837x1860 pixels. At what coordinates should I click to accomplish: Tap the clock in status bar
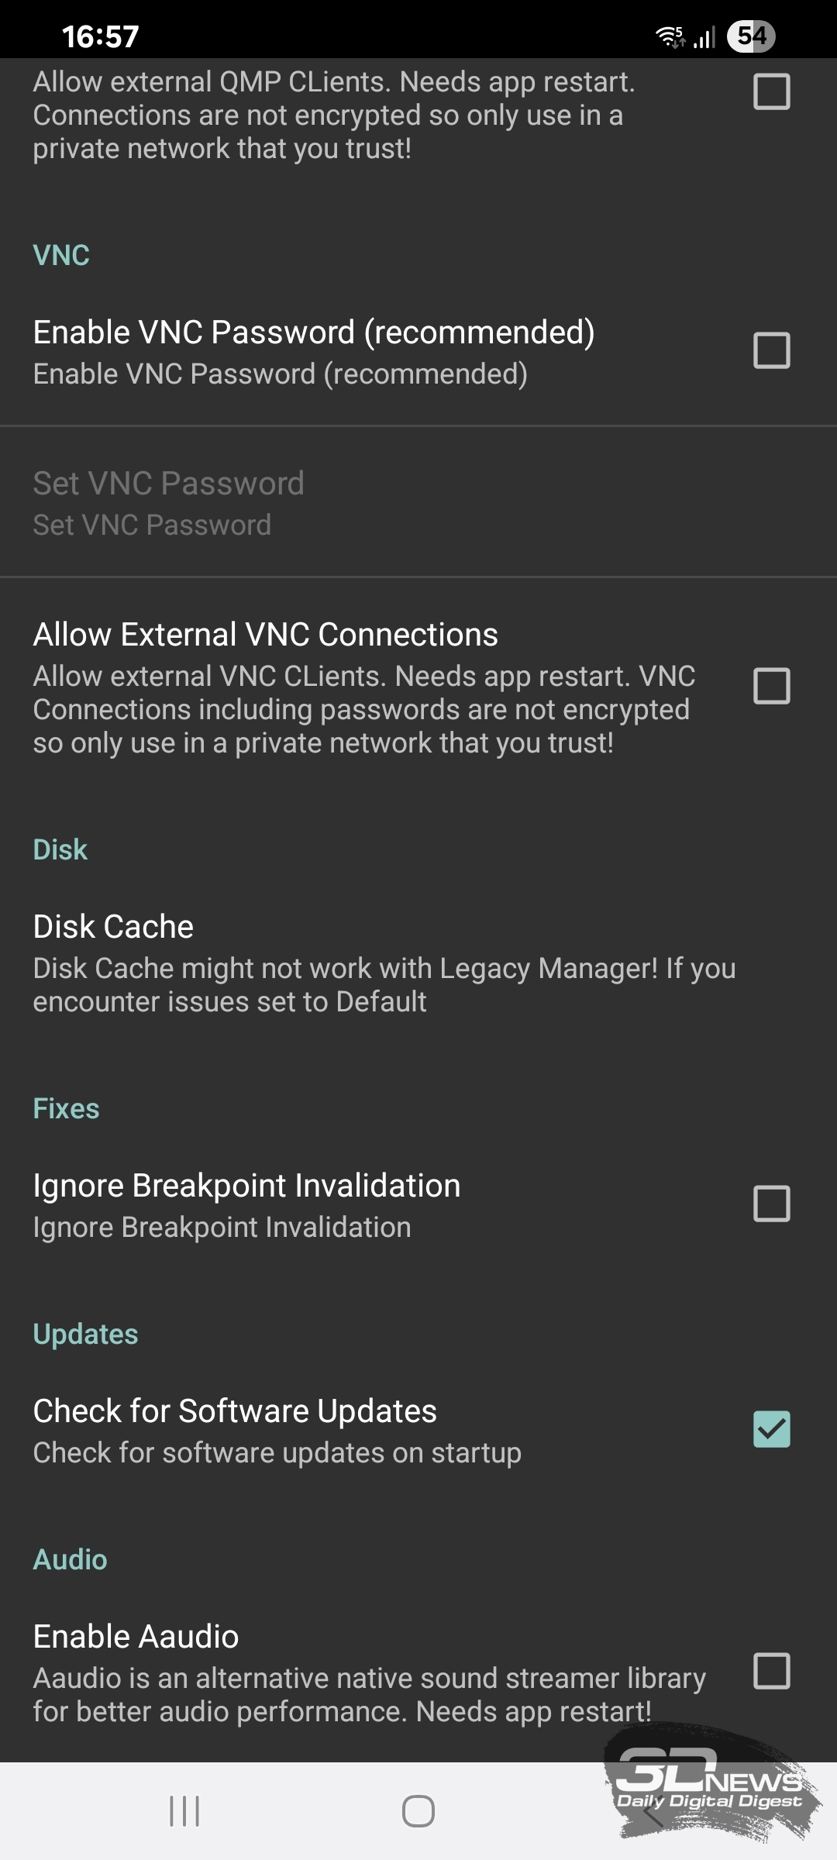tap(101, 36)
